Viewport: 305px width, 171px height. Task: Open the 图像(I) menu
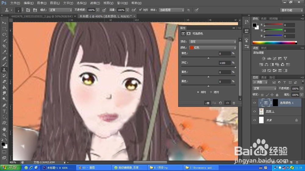[41, 3]
